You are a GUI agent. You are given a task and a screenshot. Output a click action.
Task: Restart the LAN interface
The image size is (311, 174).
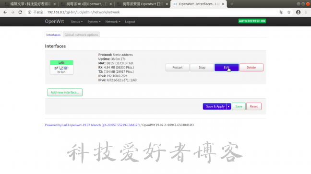[x=177, y=68]
